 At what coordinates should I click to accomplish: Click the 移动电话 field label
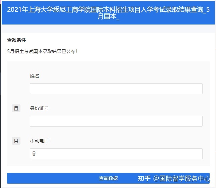pos(39,141)
